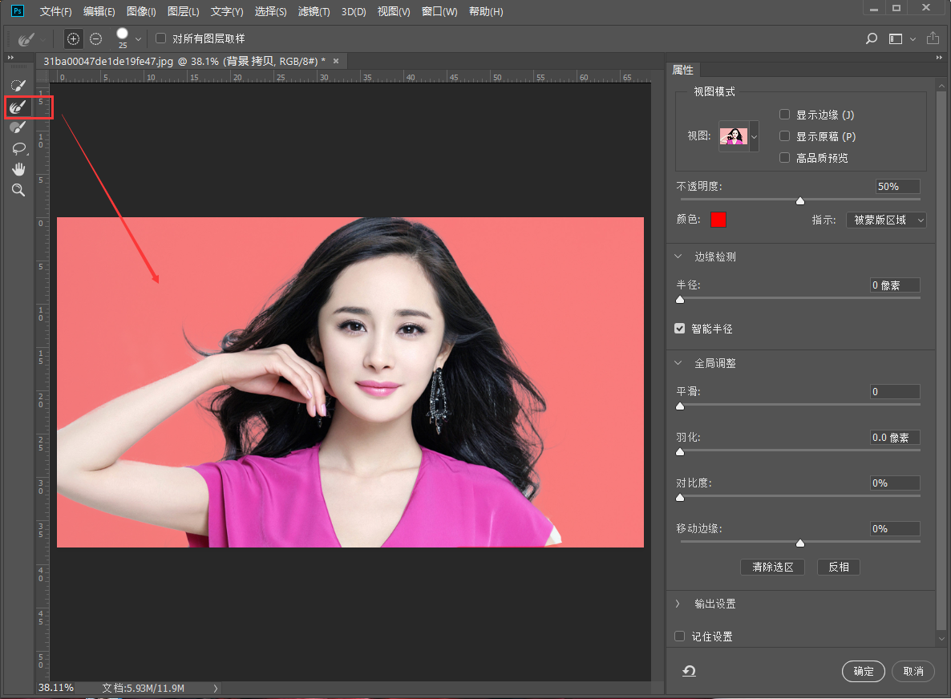Click the subtract from selection minus icon
The image size is (951, 699).
tap(96, 38)
